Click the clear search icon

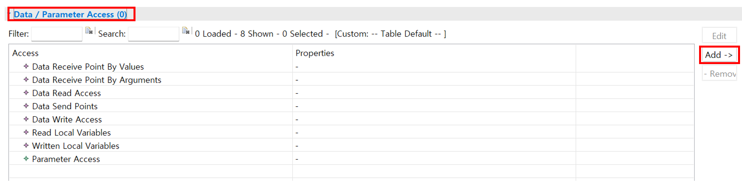pyautogui.click(x=186, y=31)
